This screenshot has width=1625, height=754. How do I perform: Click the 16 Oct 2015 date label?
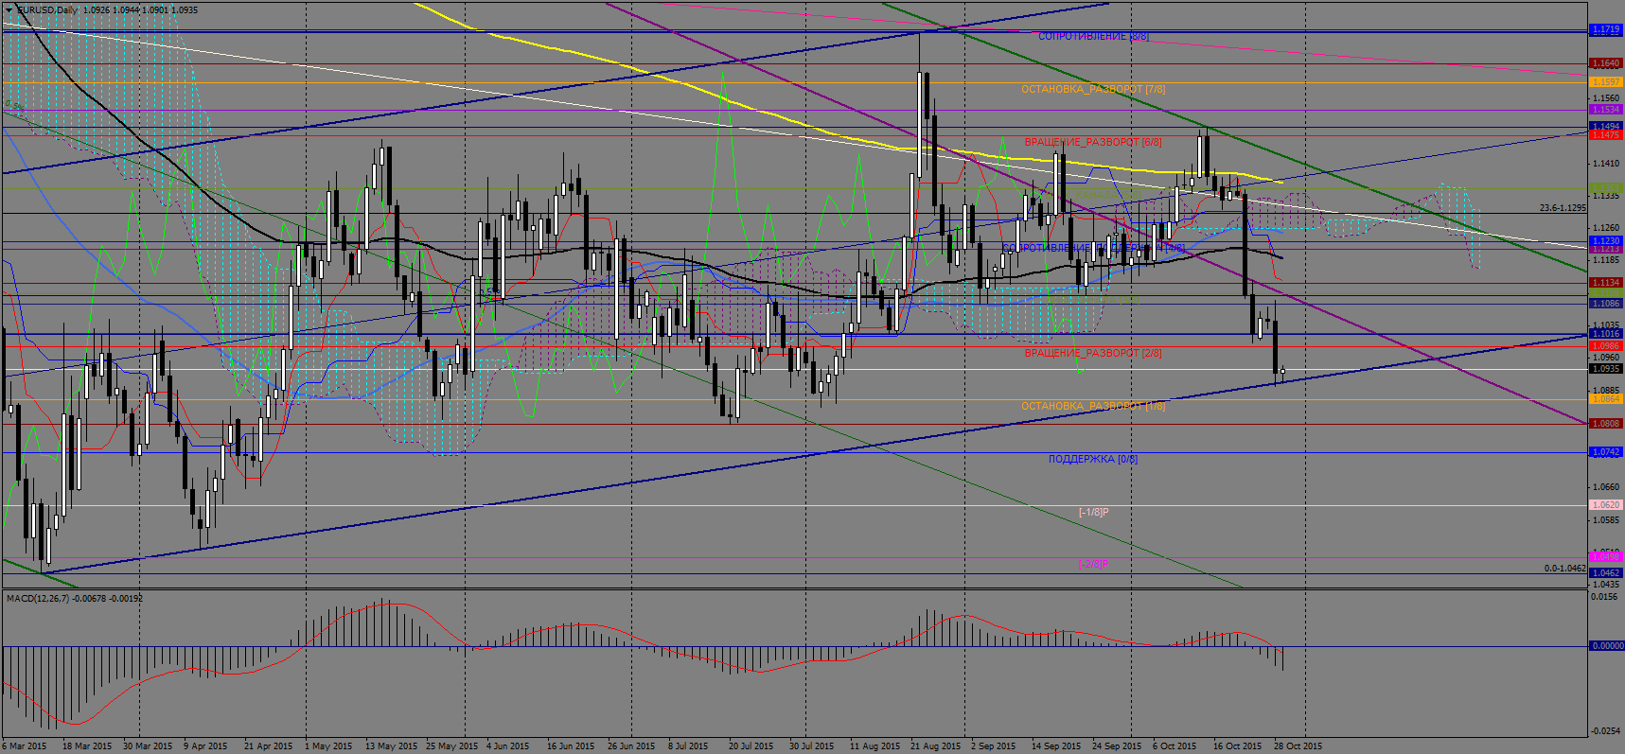[x=1237, y=746]
